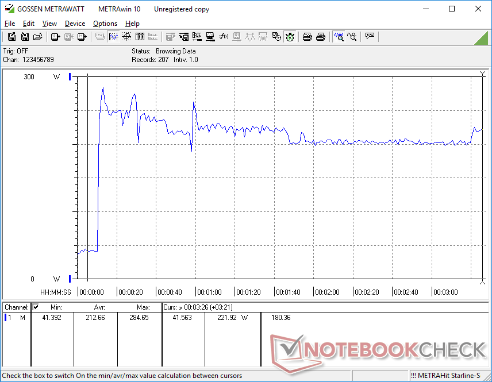The height and width of the screenshot is (382, 492).
Task: Click the curve search magnifier icon
Action: (352, 37)
